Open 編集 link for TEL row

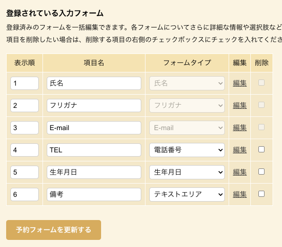(239, 150)
